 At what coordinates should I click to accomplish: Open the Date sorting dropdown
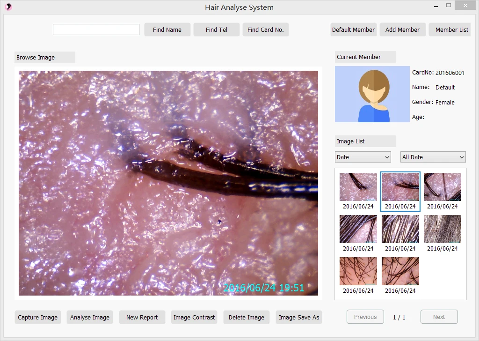point(363,157)
